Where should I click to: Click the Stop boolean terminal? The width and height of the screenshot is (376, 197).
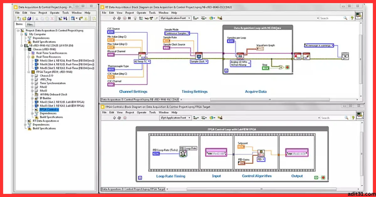pyautogui.click(x=266, y=68)
